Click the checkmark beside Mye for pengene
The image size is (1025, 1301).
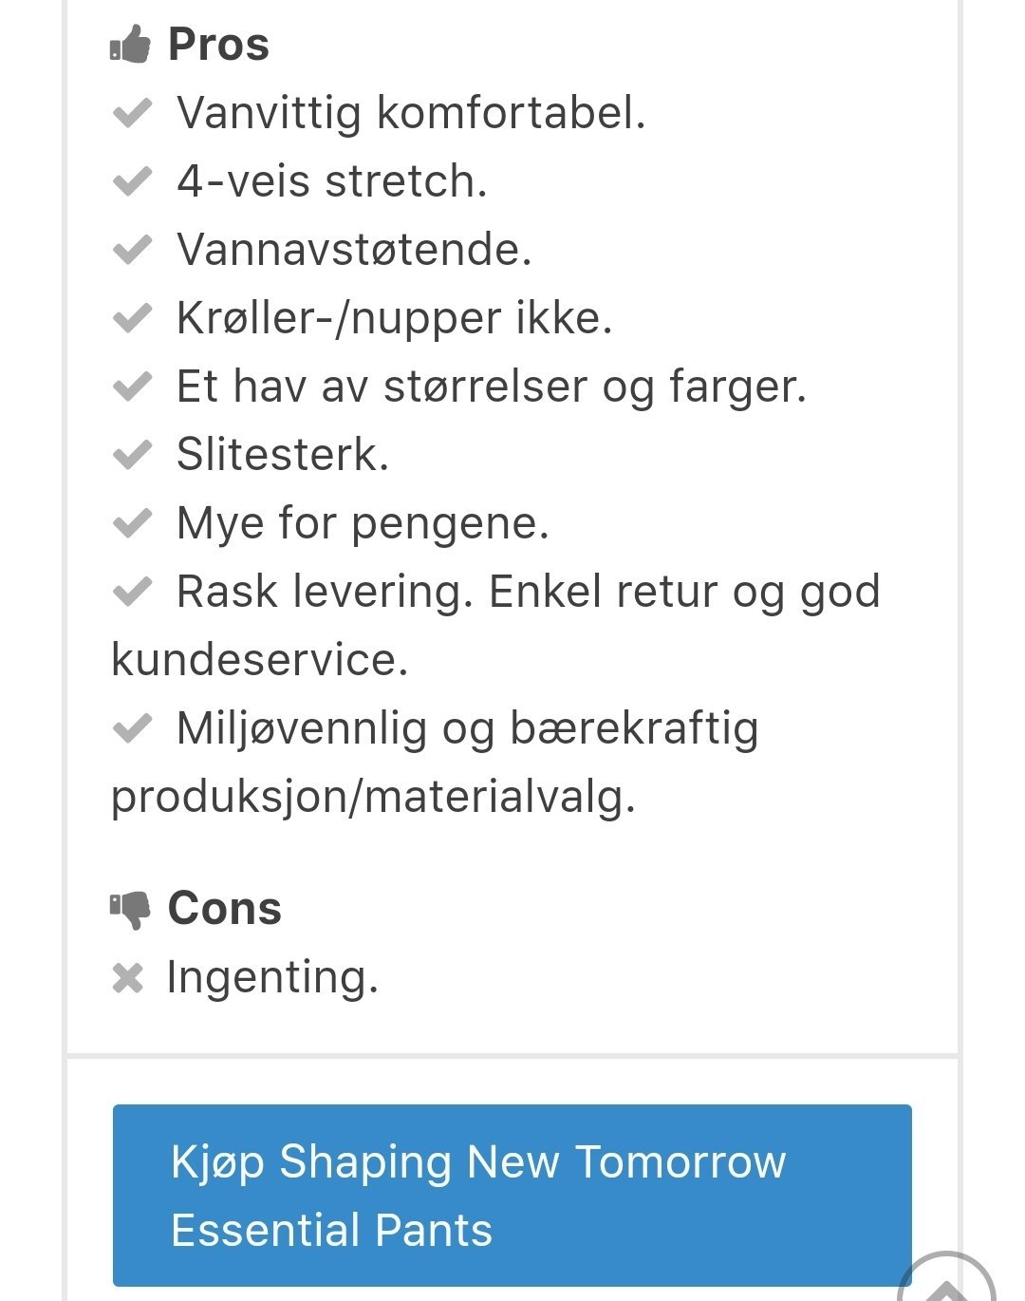[x=132, y=523]
